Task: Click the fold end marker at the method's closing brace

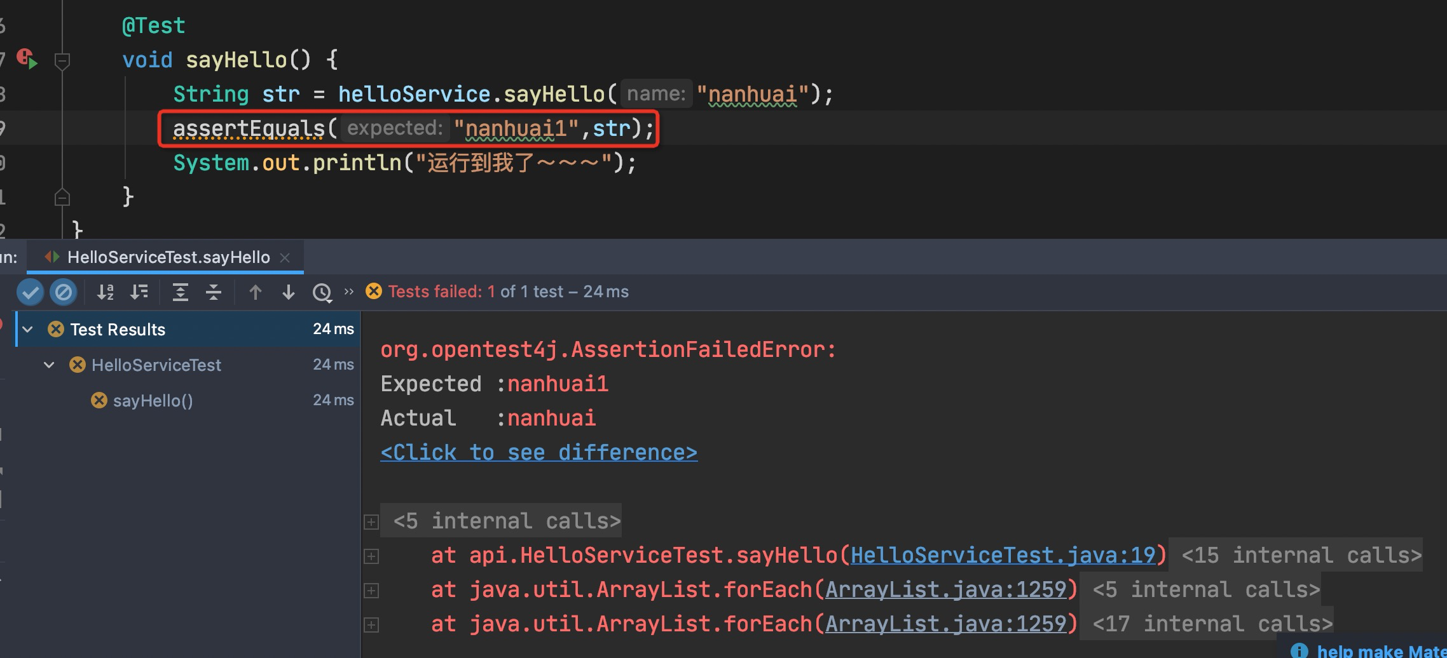Action: (62, 197)
